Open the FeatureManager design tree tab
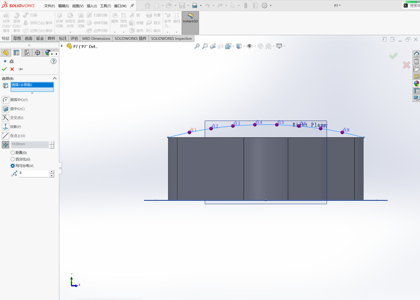 point(6,53)
